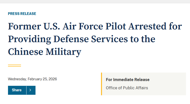
Task: Click the Office of Public Affairs text
Action: click(x=127, y=88)
